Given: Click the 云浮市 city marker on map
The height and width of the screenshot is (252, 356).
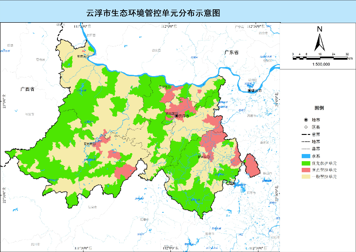Looking at the screenshot, I should pos(177,116).
